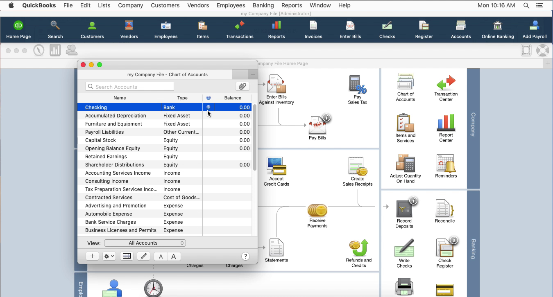Open Accept Credit Cards on Home Page
The image size is (553, 297).
click(276, 171)
